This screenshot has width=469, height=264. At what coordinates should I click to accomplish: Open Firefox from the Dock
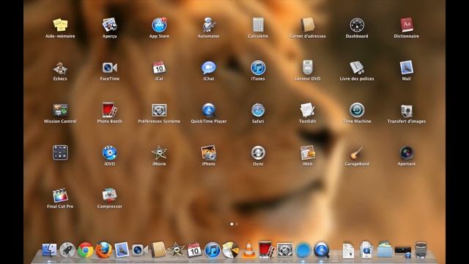(104, 250)
